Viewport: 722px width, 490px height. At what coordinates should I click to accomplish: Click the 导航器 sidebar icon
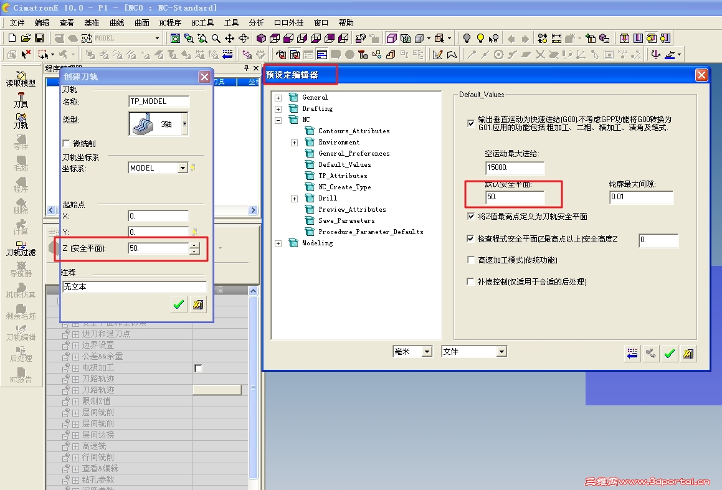[x=21, y=269]
